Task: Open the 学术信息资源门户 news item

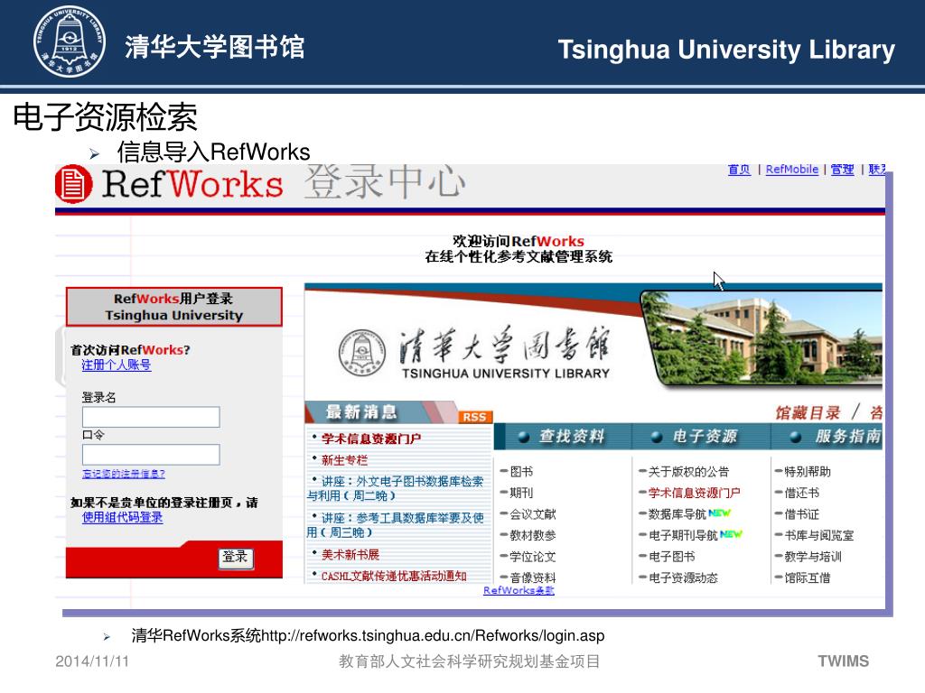Action: pos(371,439)
